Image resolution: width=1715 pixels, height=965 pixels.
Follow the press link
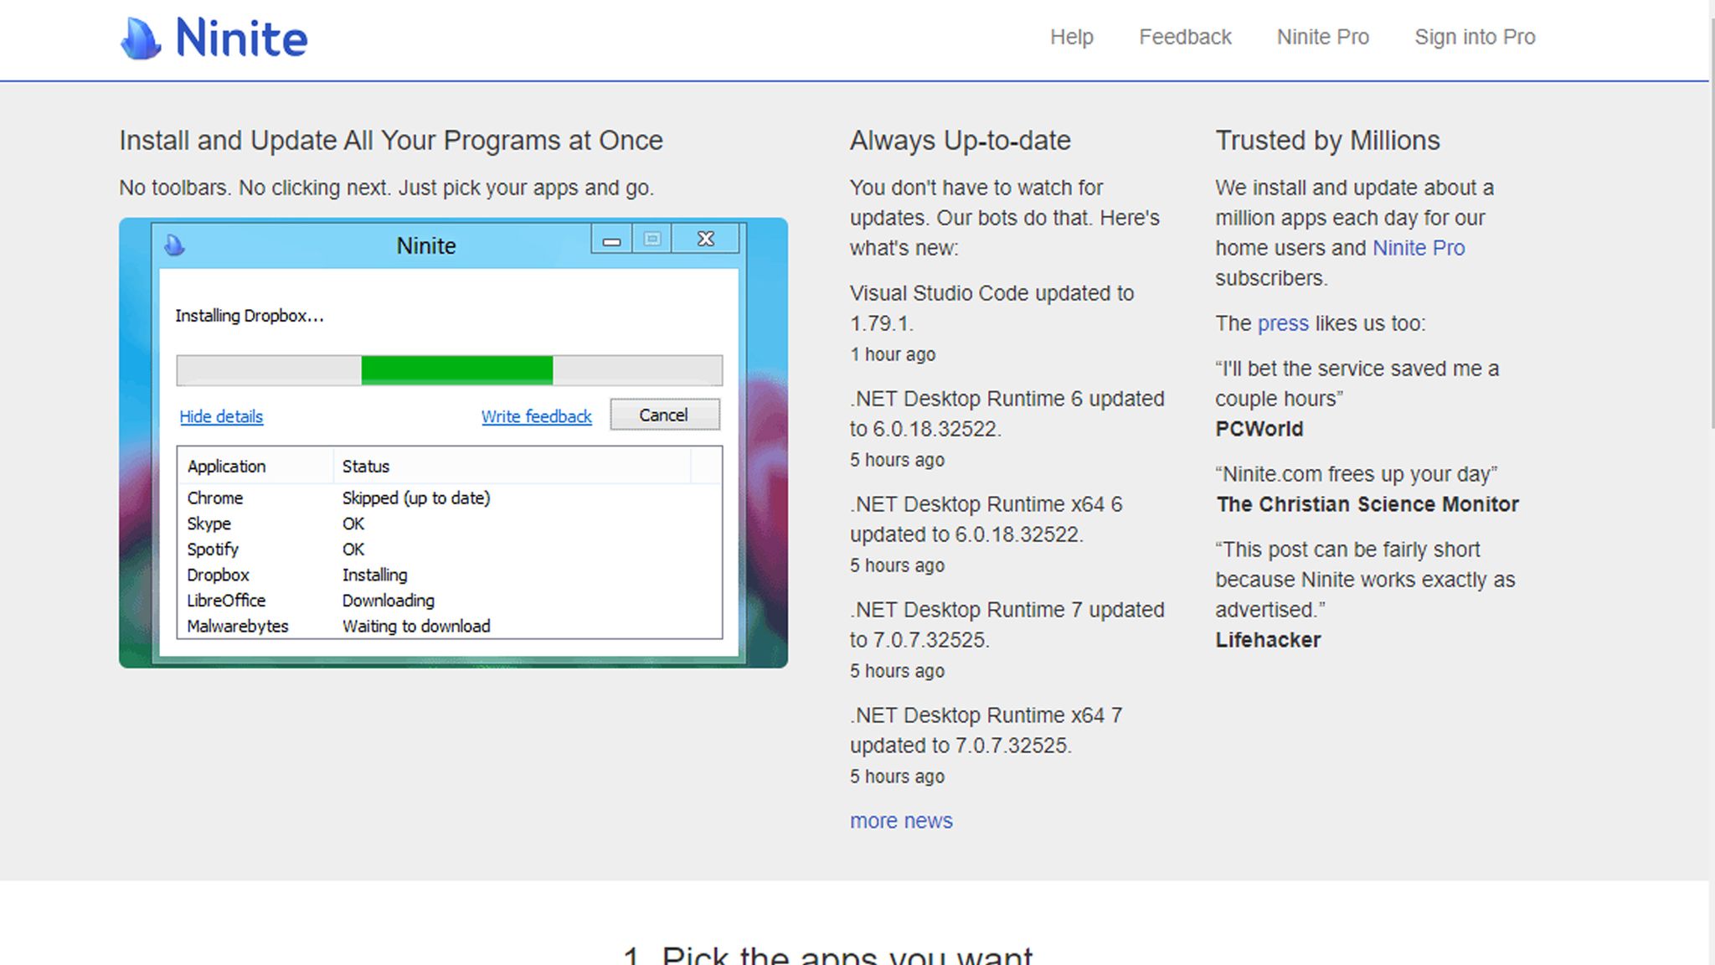(x=1282, y=323)
